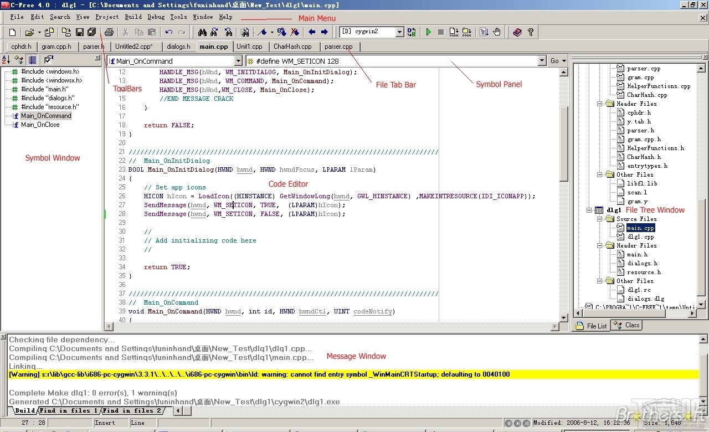Click the navigate Back blue arrow
The width and height of the screenshot is (709, 432).
[312, 32]
